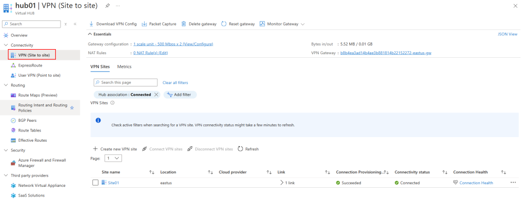Sort by Connection Health column arrows

coord(503,172)
